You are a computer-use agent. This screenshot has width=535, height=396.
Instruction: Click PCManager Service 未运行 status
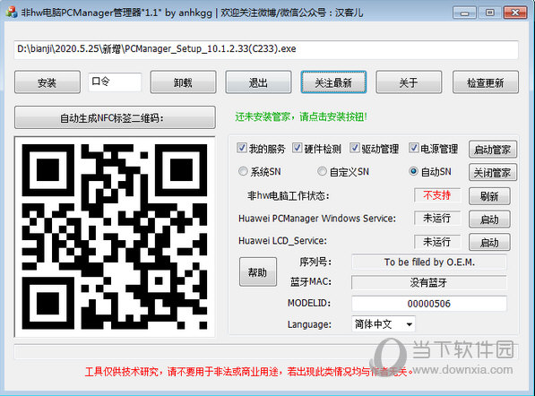pyautogui.click(x=436, y=219)
